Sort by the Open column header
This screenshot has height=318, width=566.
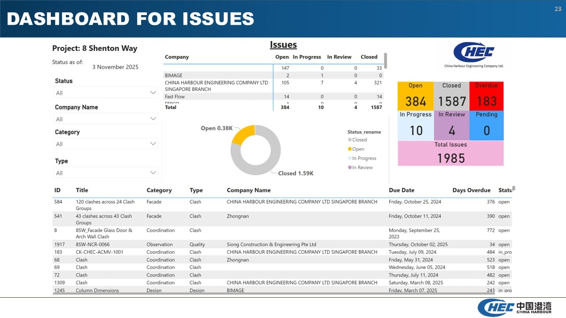pyautogui.click(x=282, y=57)
